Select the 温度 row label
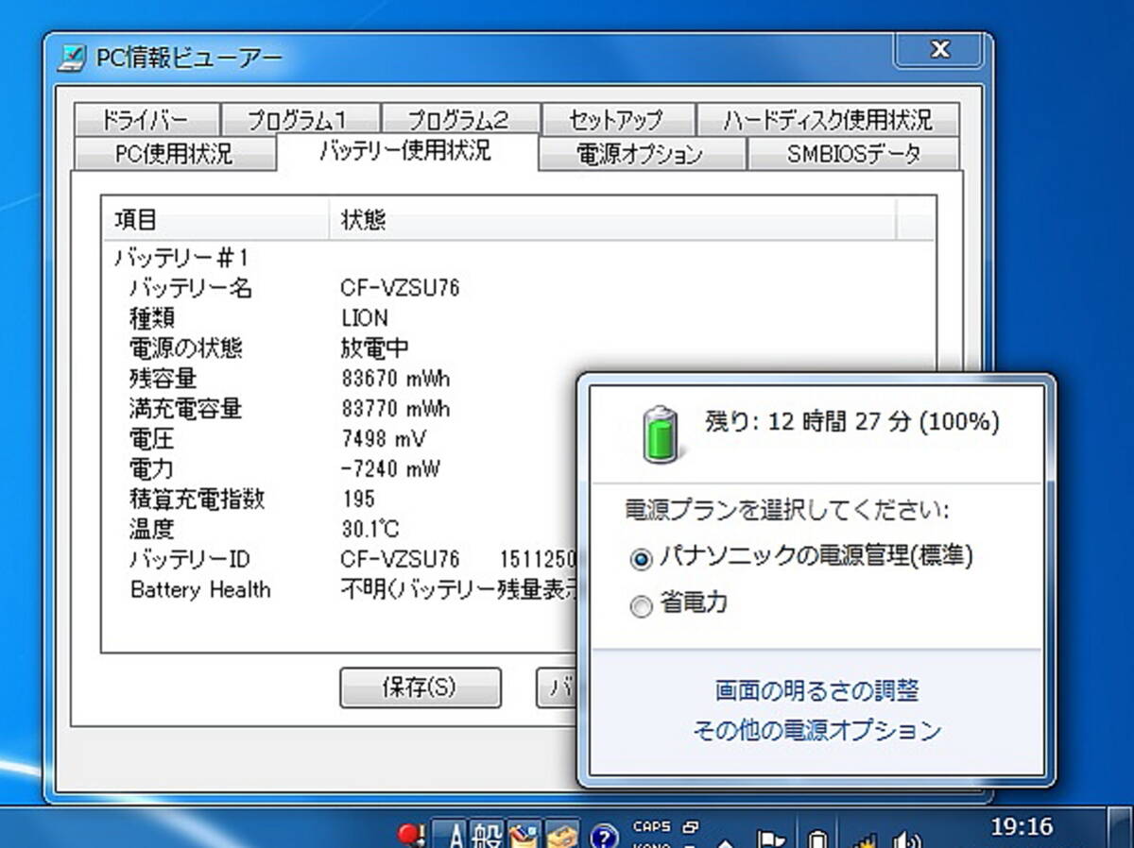The image size is (1134, 848). (x=151, y=529)
